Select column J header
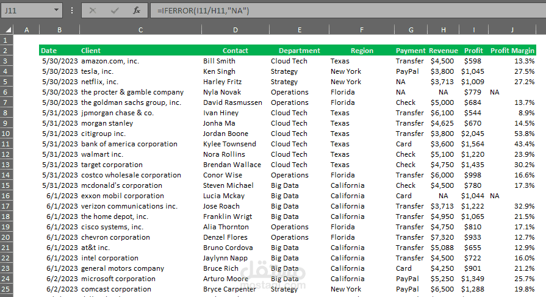The width and height of the screenshot is (546, 297). [x=512, y=30]
